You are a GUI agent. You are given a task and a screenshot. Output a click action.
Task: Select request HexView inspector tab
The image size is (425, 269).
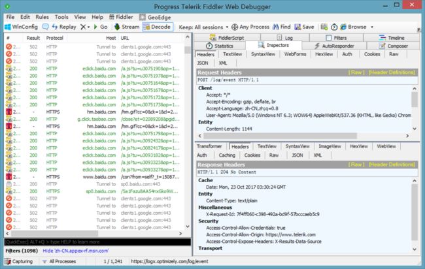tap(324, 54)
